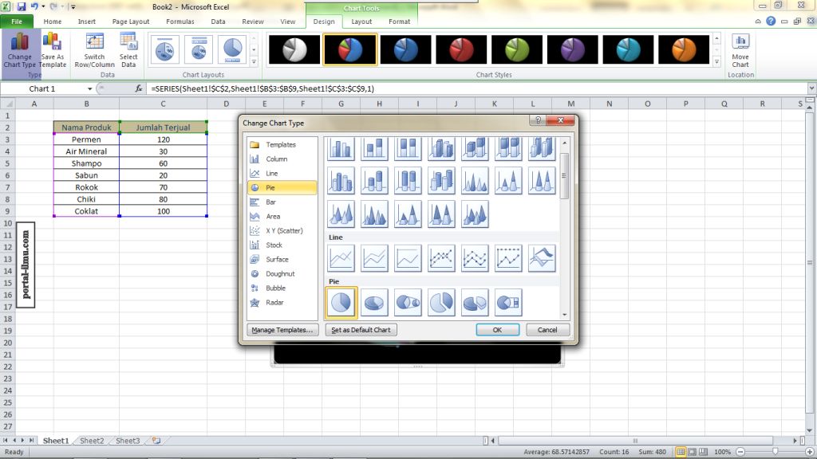Image resolution: width=817 pixels, height=459 pixels.
Task: Click the Insert Worksheet tab icon
Action: point(156,440)
